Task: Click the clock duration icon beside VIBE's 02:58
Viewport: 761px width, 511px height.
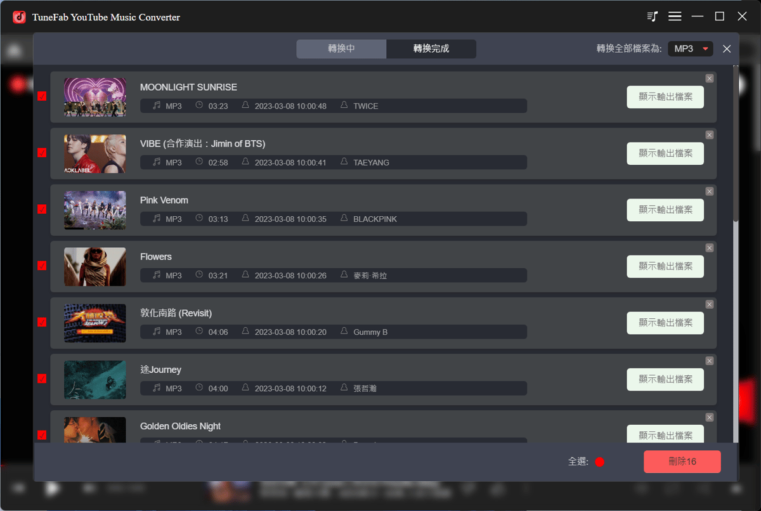Action: [x=199, y=162]
